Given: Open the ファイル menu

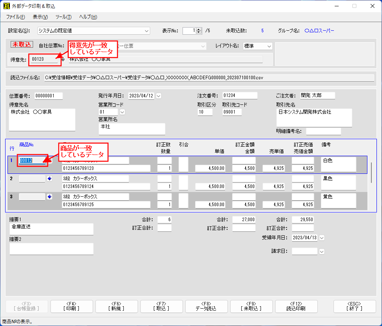Looking at the screenshot, I should [16, 17].
